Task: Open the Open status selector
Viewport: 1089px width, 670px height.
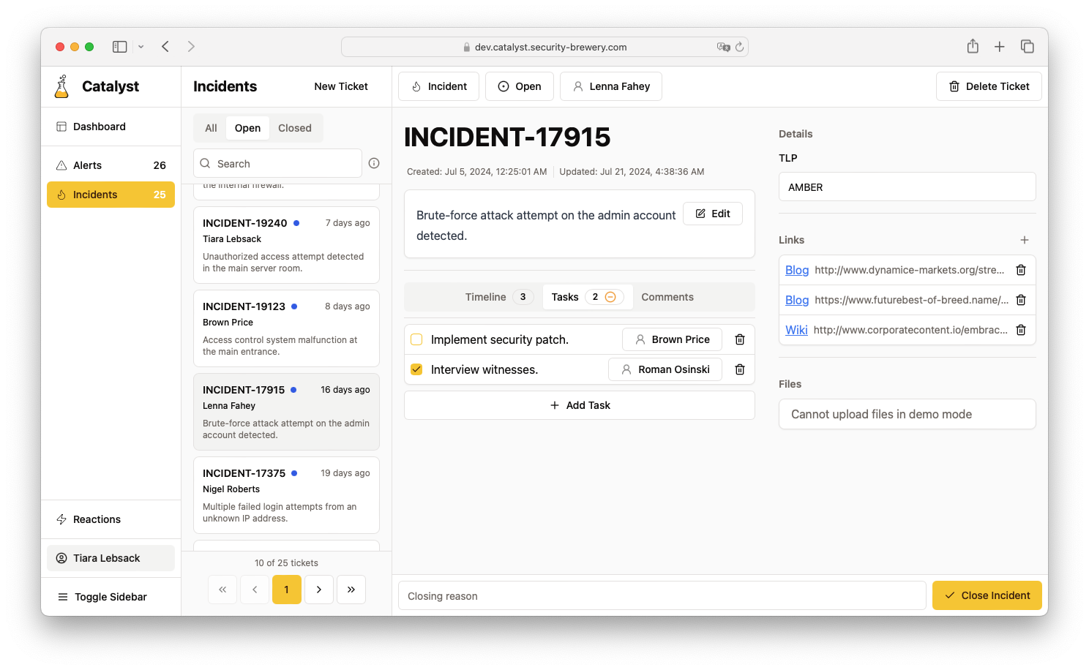Action: coord(520,86)
